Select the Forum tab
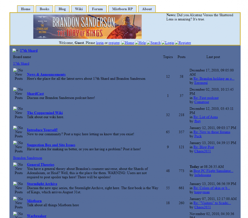248x218 pixels. (97, 9)
